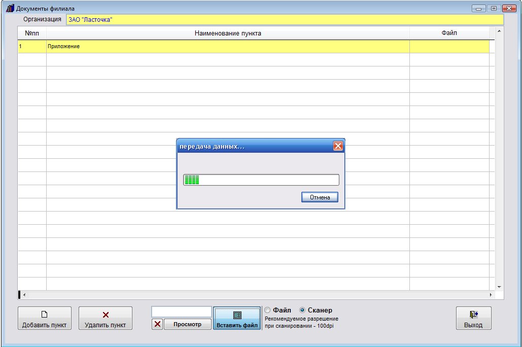Image resolution: width=522 pixels, height=347 pixels.
Task: Maximize the Документы филиала window
Action: (494, 8)
